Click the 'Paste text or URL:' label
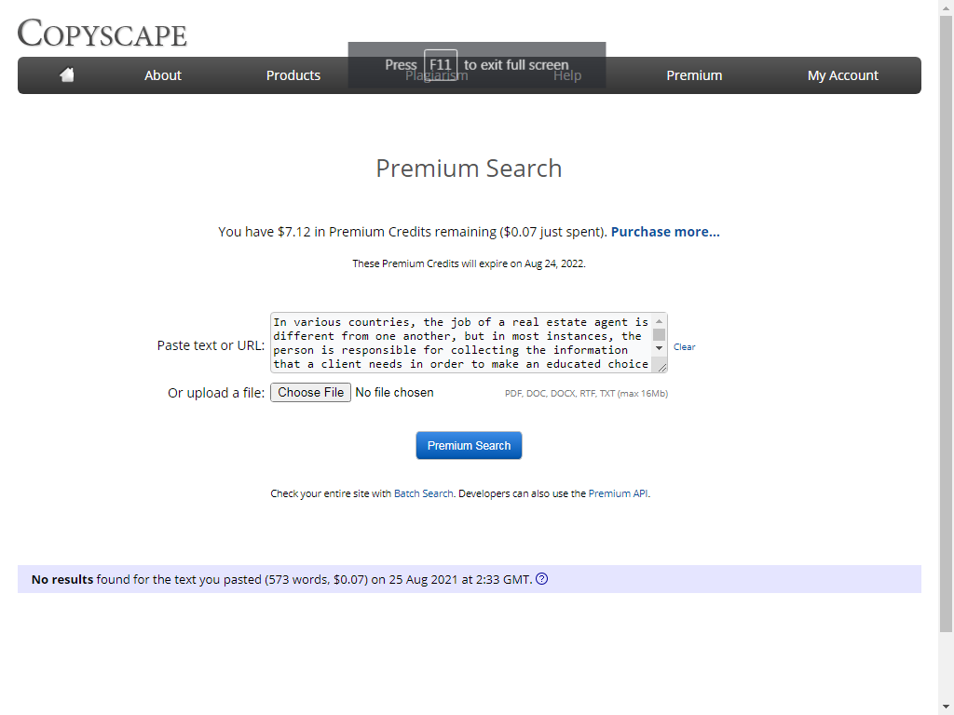The height and width of the screenshot is (715, 954). pyautogui.click(x=211, y=345)
